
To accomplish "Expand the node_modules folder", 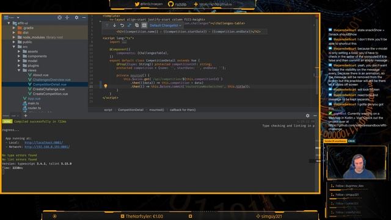I will point(14,37).
